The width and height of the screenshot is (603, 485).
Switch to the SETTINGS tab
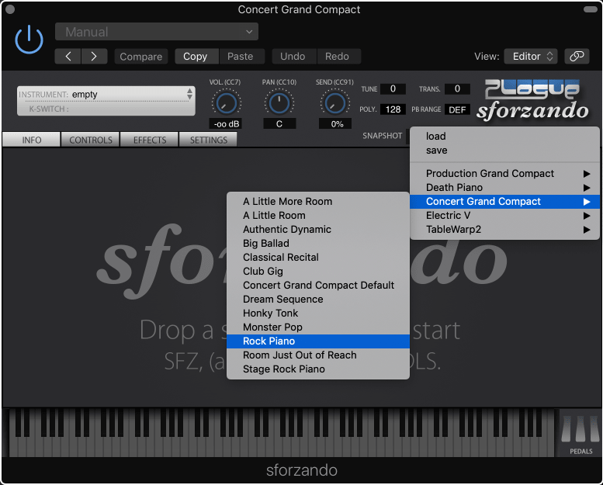pyautogui.click(x=209, y=140)
